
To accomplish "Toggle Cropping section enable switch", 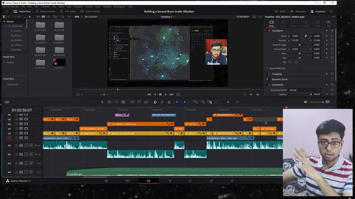I will [269, 74].
